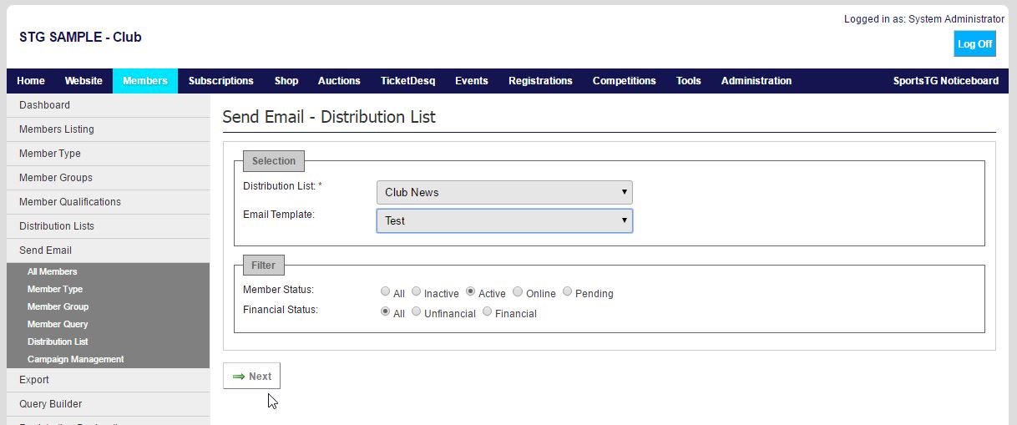Pick Pending member status
The image size is (1017, 425).
tap(567, 291)
